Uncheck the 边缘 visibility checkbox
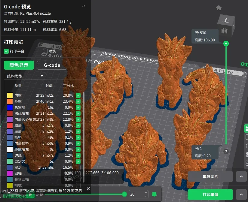 pos(78,155)
